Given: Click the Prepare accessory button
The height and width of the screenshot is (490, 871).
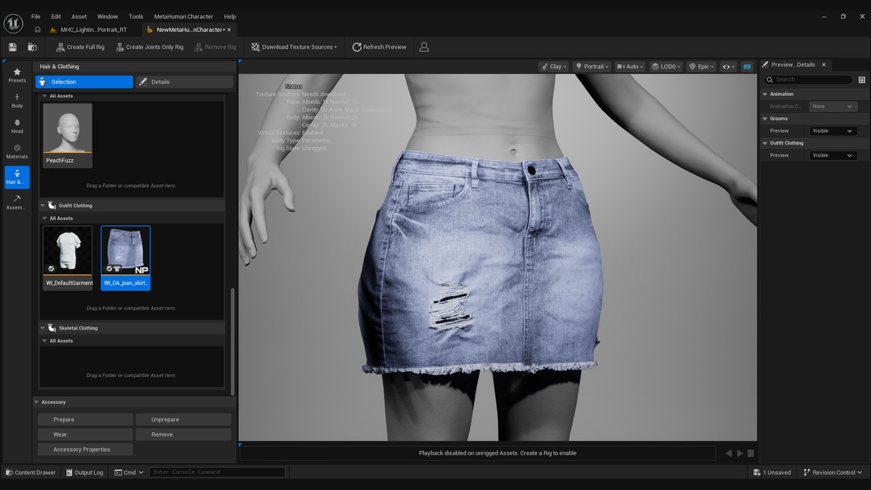Looking at the screenshot, I should pos(85,419).
